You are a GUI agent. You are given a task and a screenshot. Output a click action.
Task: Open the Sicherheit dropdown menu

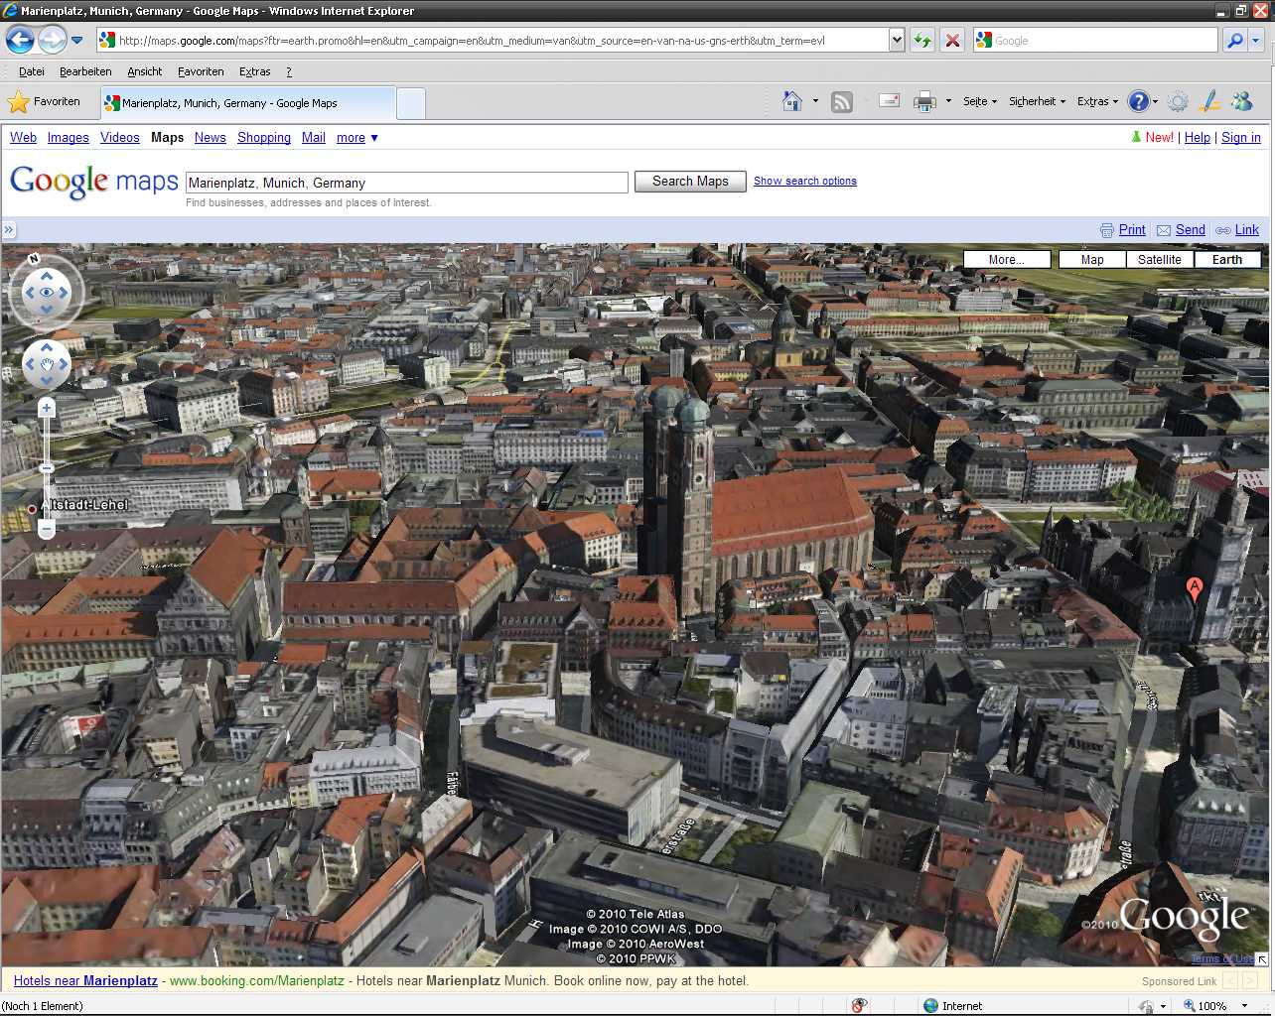[1037, 101]
